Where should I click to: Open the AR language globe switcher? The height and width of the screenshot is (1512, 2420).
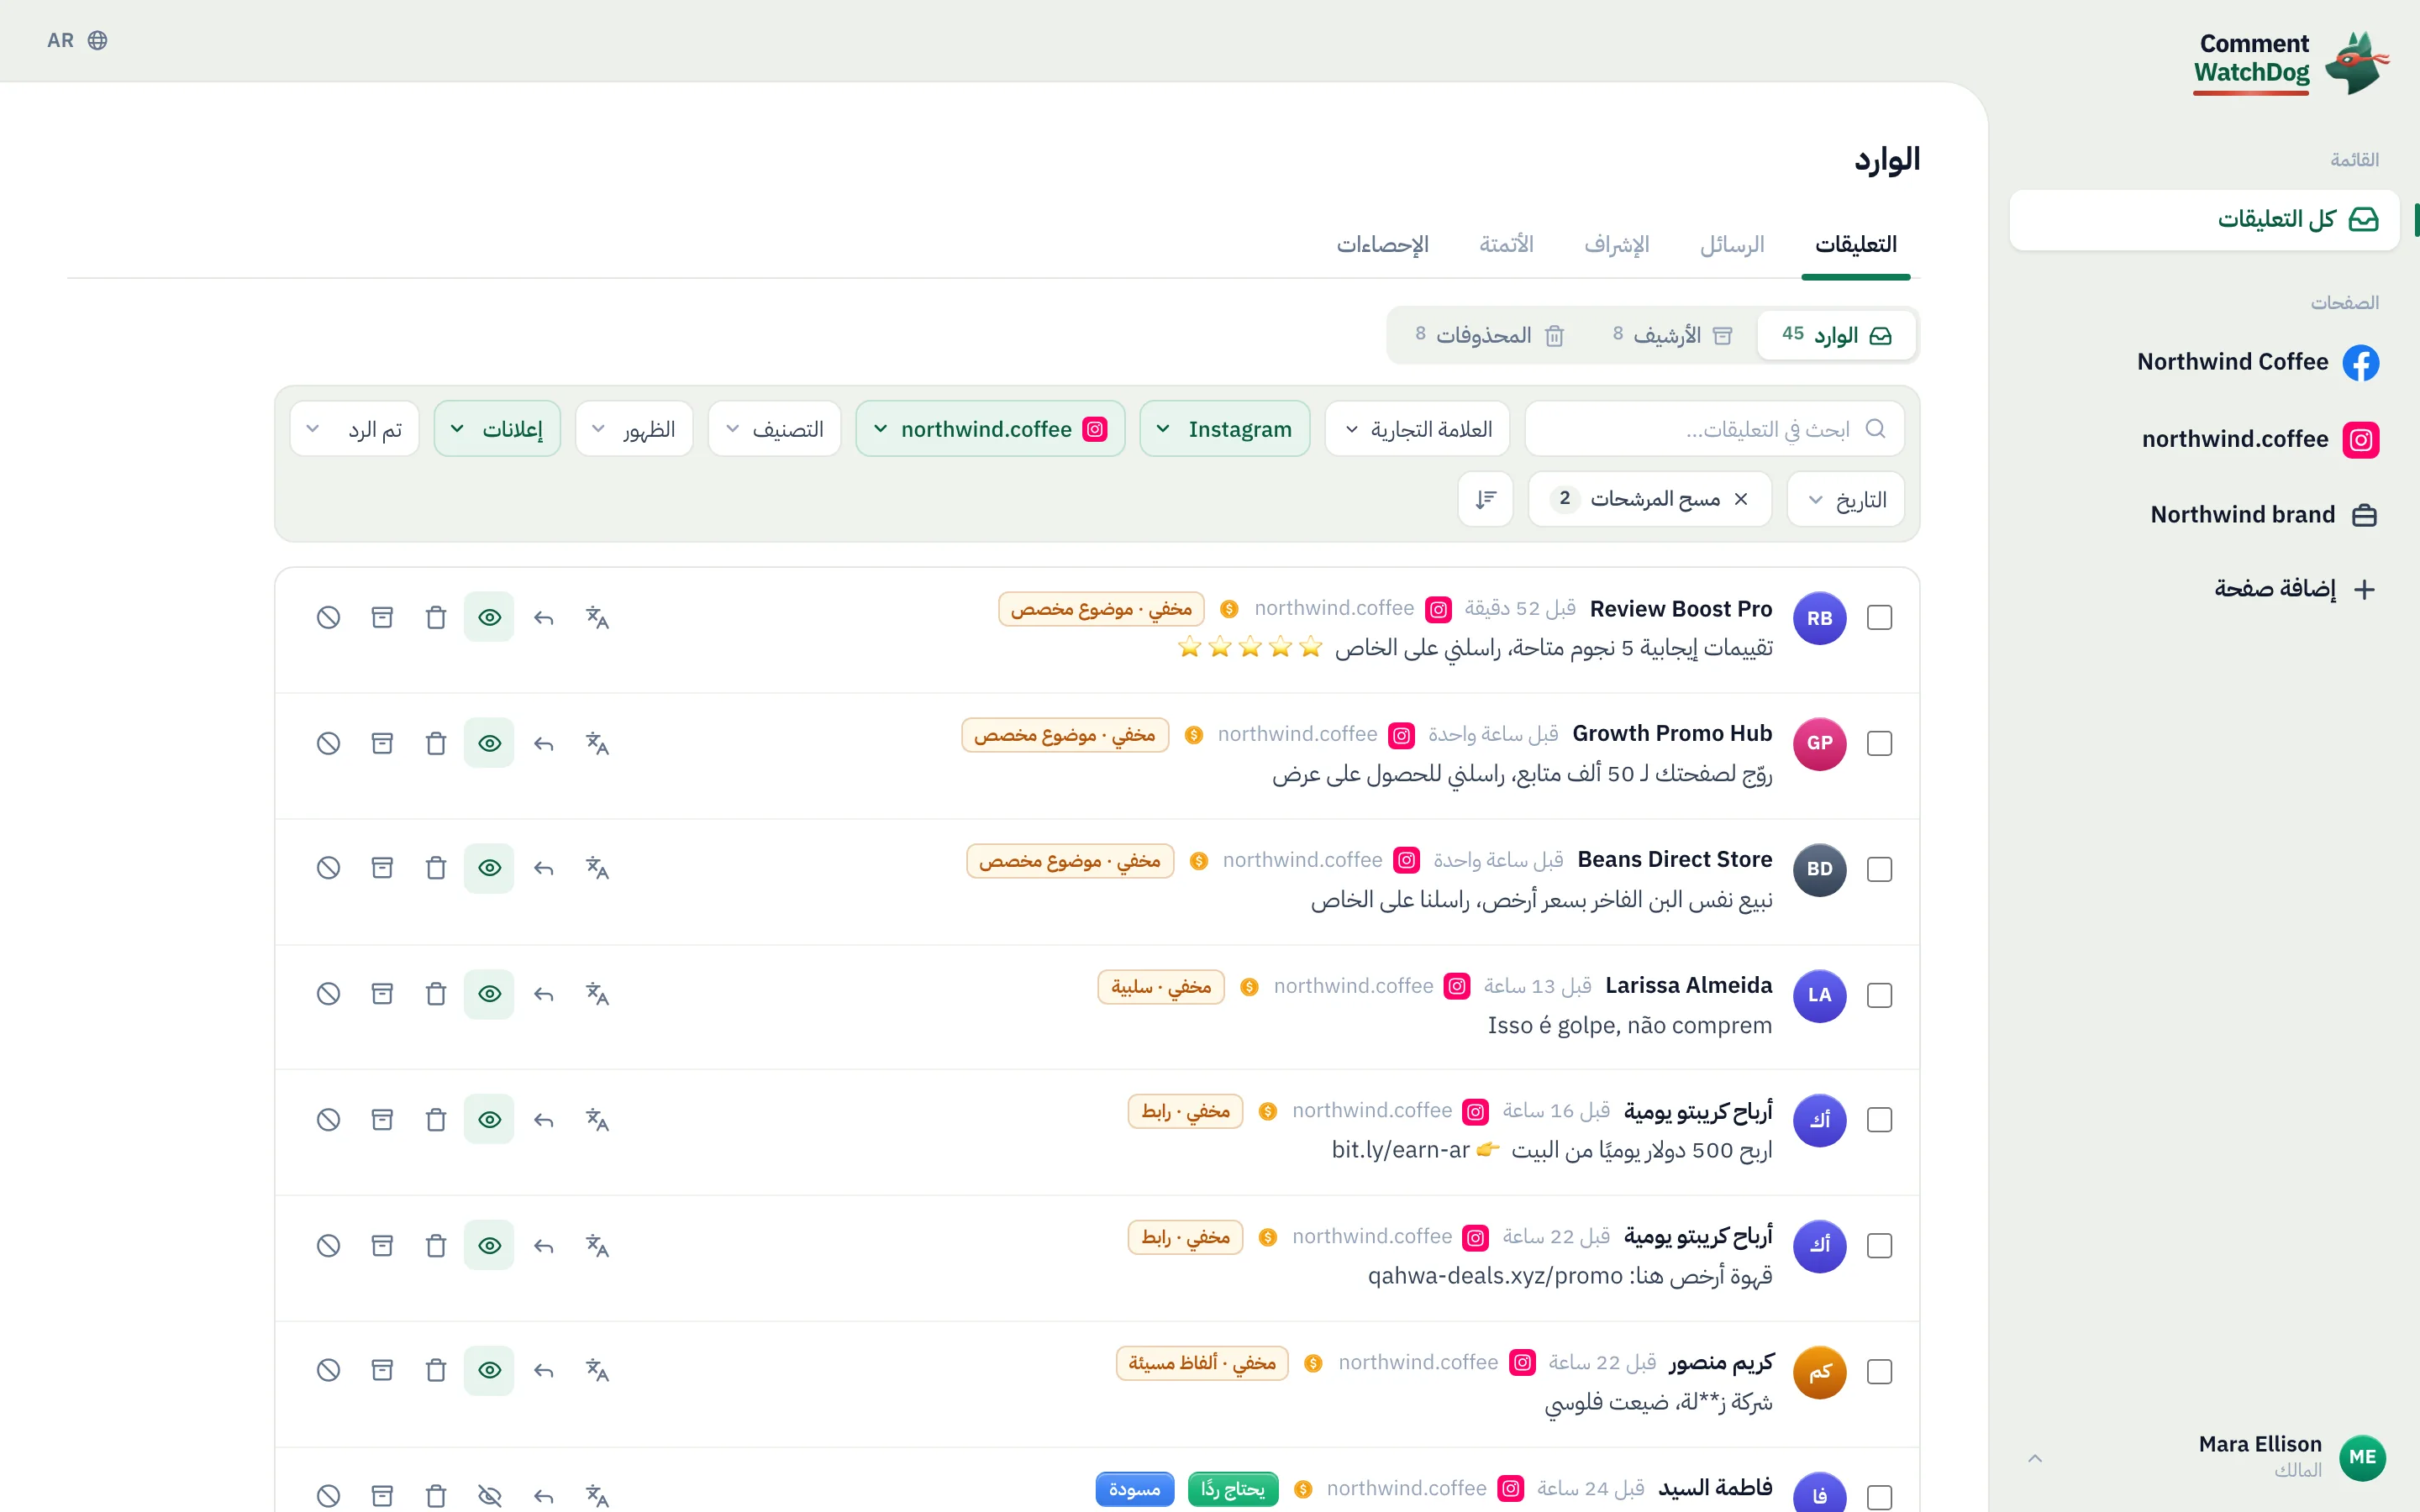tap(78, 40)
